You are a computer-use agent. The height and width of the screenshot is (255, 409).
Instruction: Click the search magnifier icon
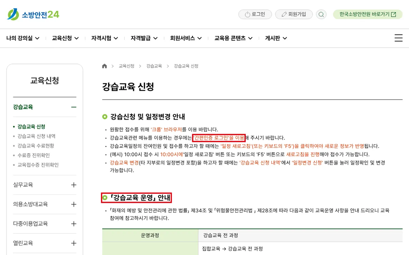point(321,14)
